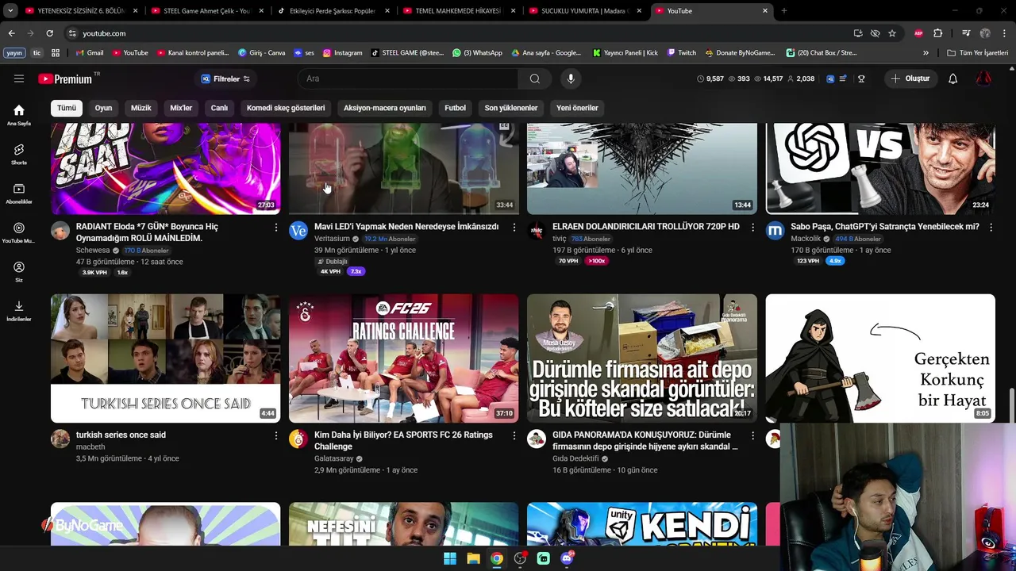
Task: Open more options for Sabo Paşa video
Action: 990,228
